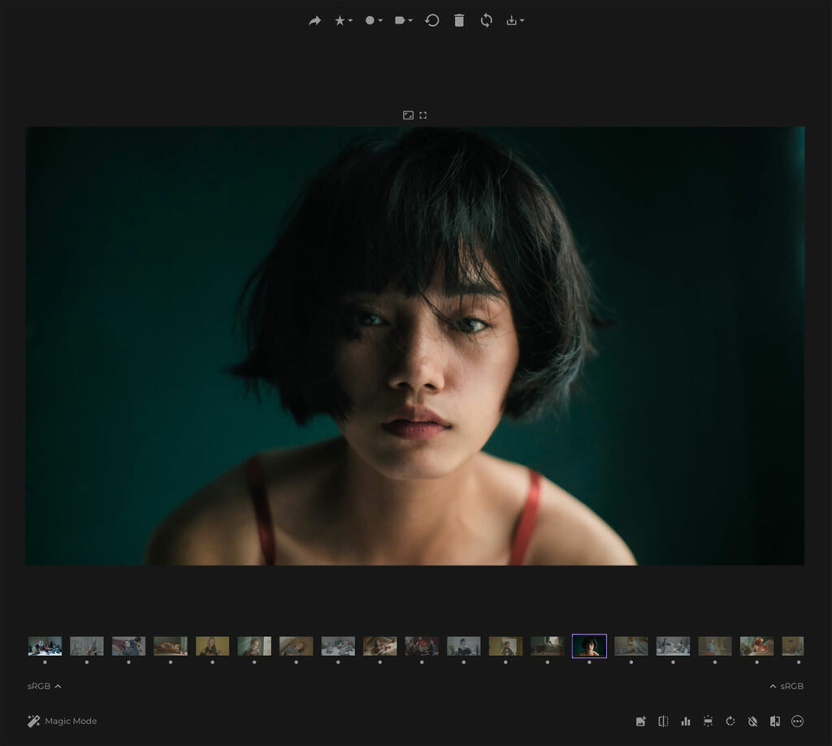832x746 pixels.
Task: Open the star rating dropdown
Action: pos(343,20)
